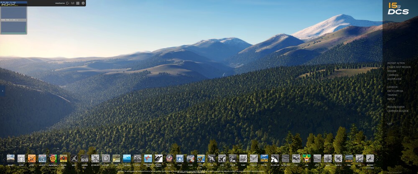Open the Kola map module icon
Viewport: 418px width, 174px height.
(349, 158)
